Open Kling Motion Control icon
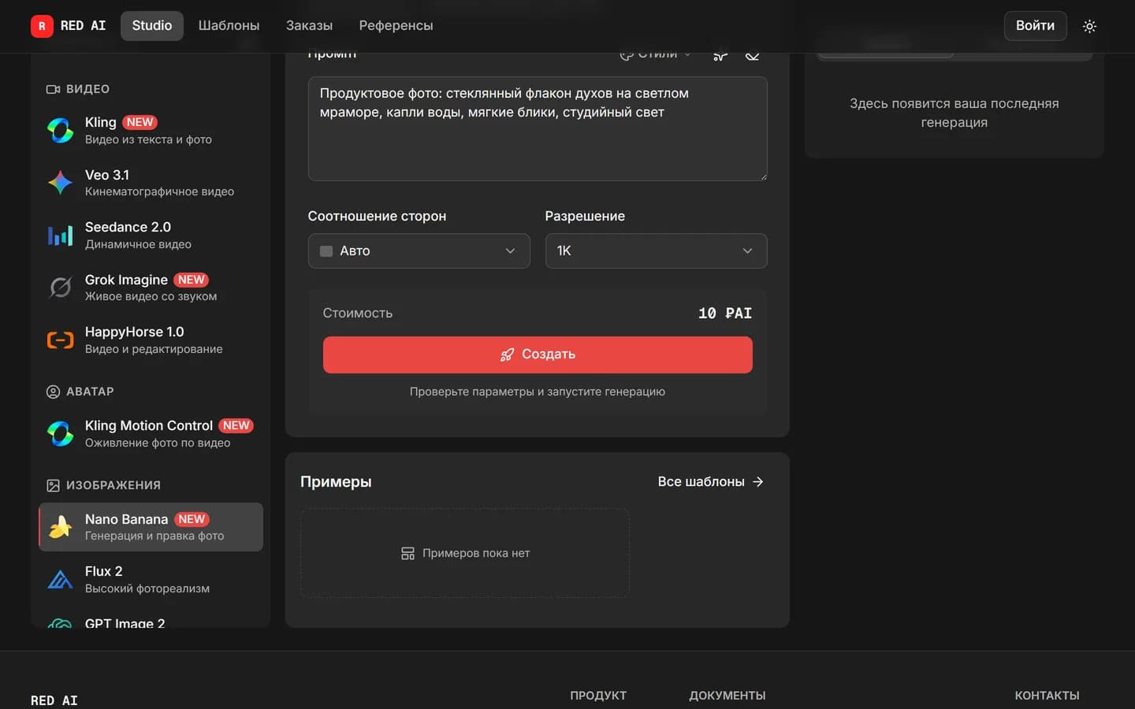Screen dimensions: 1135x709 click(60, 433)
